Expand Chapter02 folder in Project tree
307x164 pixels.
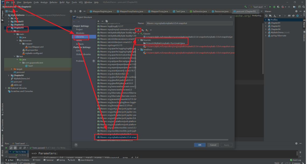[9, 25]
